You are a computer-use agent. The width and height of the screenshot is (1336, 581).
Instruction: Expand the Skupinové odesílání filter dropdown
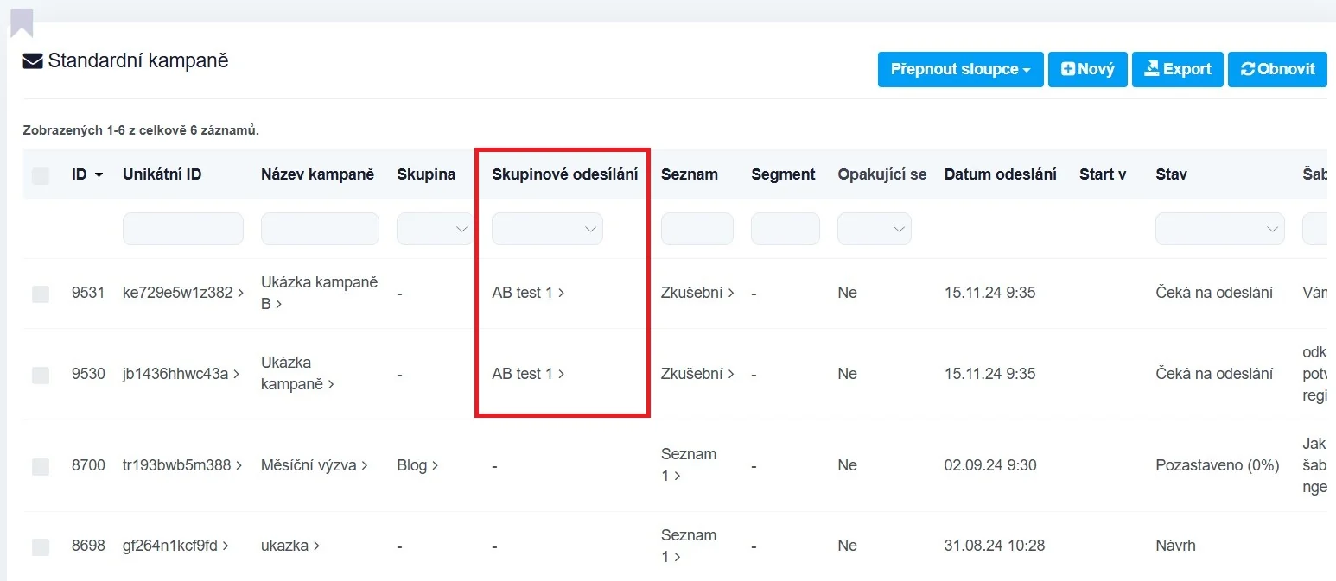click(547, 229)
